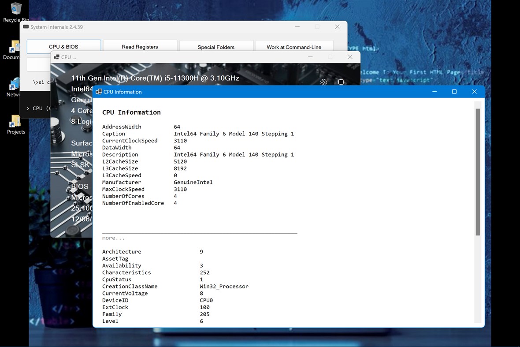Viewport: 520px width, 347px height.
Task: Click the 'more...' text under the divider
Action: tap(113, 238)
